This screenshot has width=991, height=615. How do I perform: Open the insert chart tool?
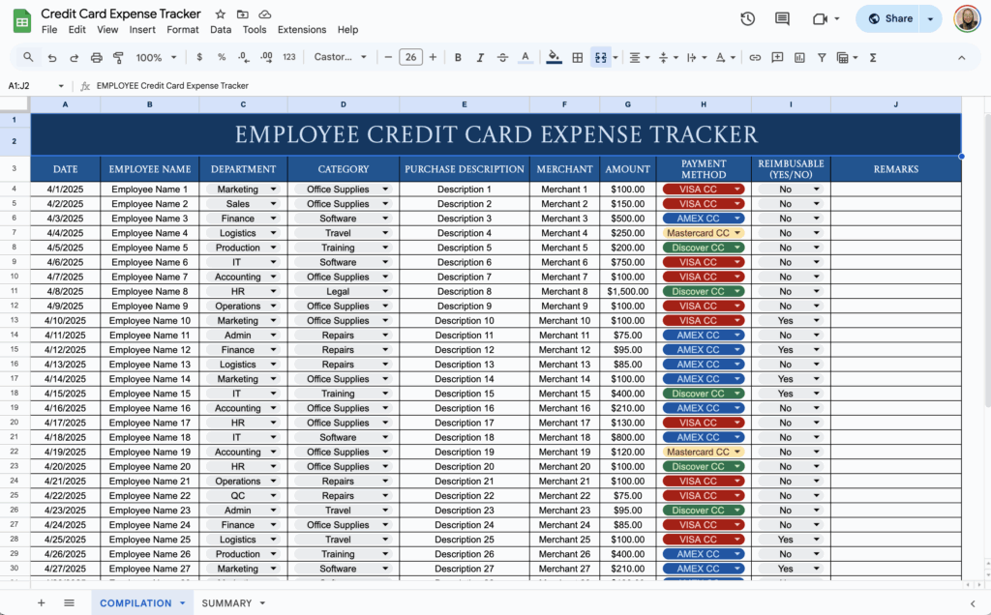[799, 57]
